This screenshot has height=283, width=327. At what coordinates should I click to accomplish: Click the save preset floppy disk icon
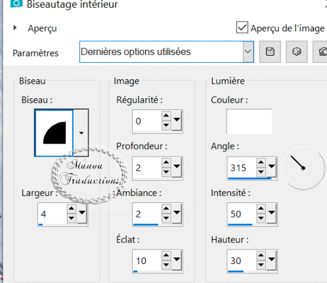coord(270,52)
